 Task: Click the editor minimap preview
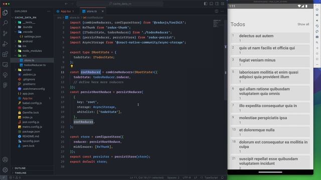tap(217, 23)
